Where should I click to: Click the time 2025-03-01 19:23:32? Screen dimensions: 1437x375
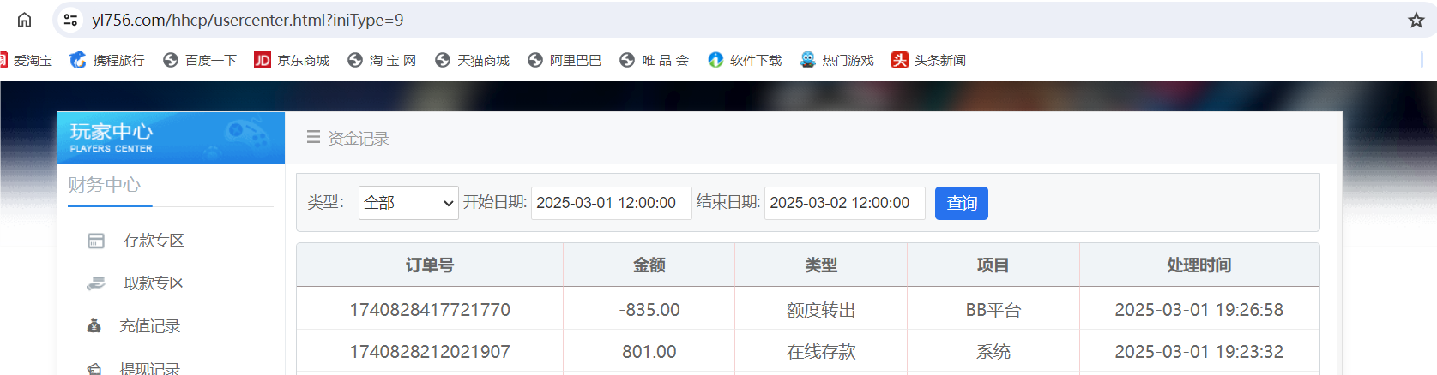tap(1199, 352)
